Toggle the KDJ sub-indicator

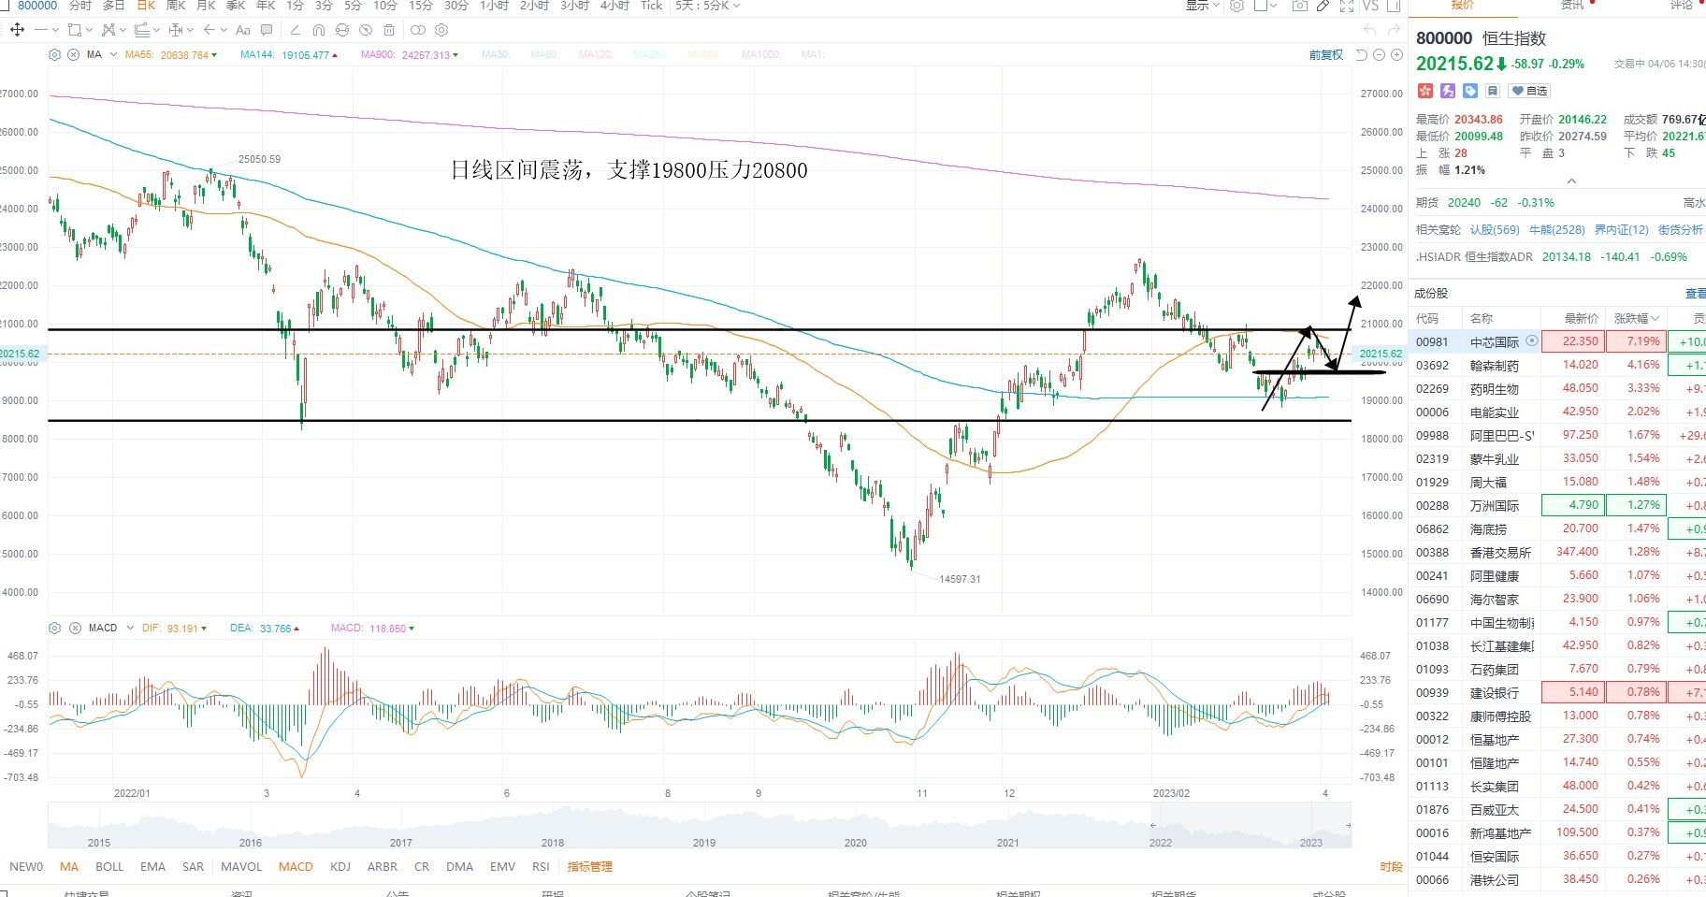tap(340, 867)
